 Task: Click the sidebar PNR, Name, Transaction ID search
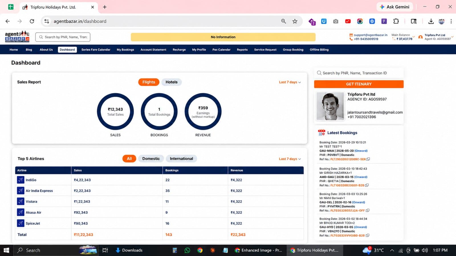coord(359,73)
